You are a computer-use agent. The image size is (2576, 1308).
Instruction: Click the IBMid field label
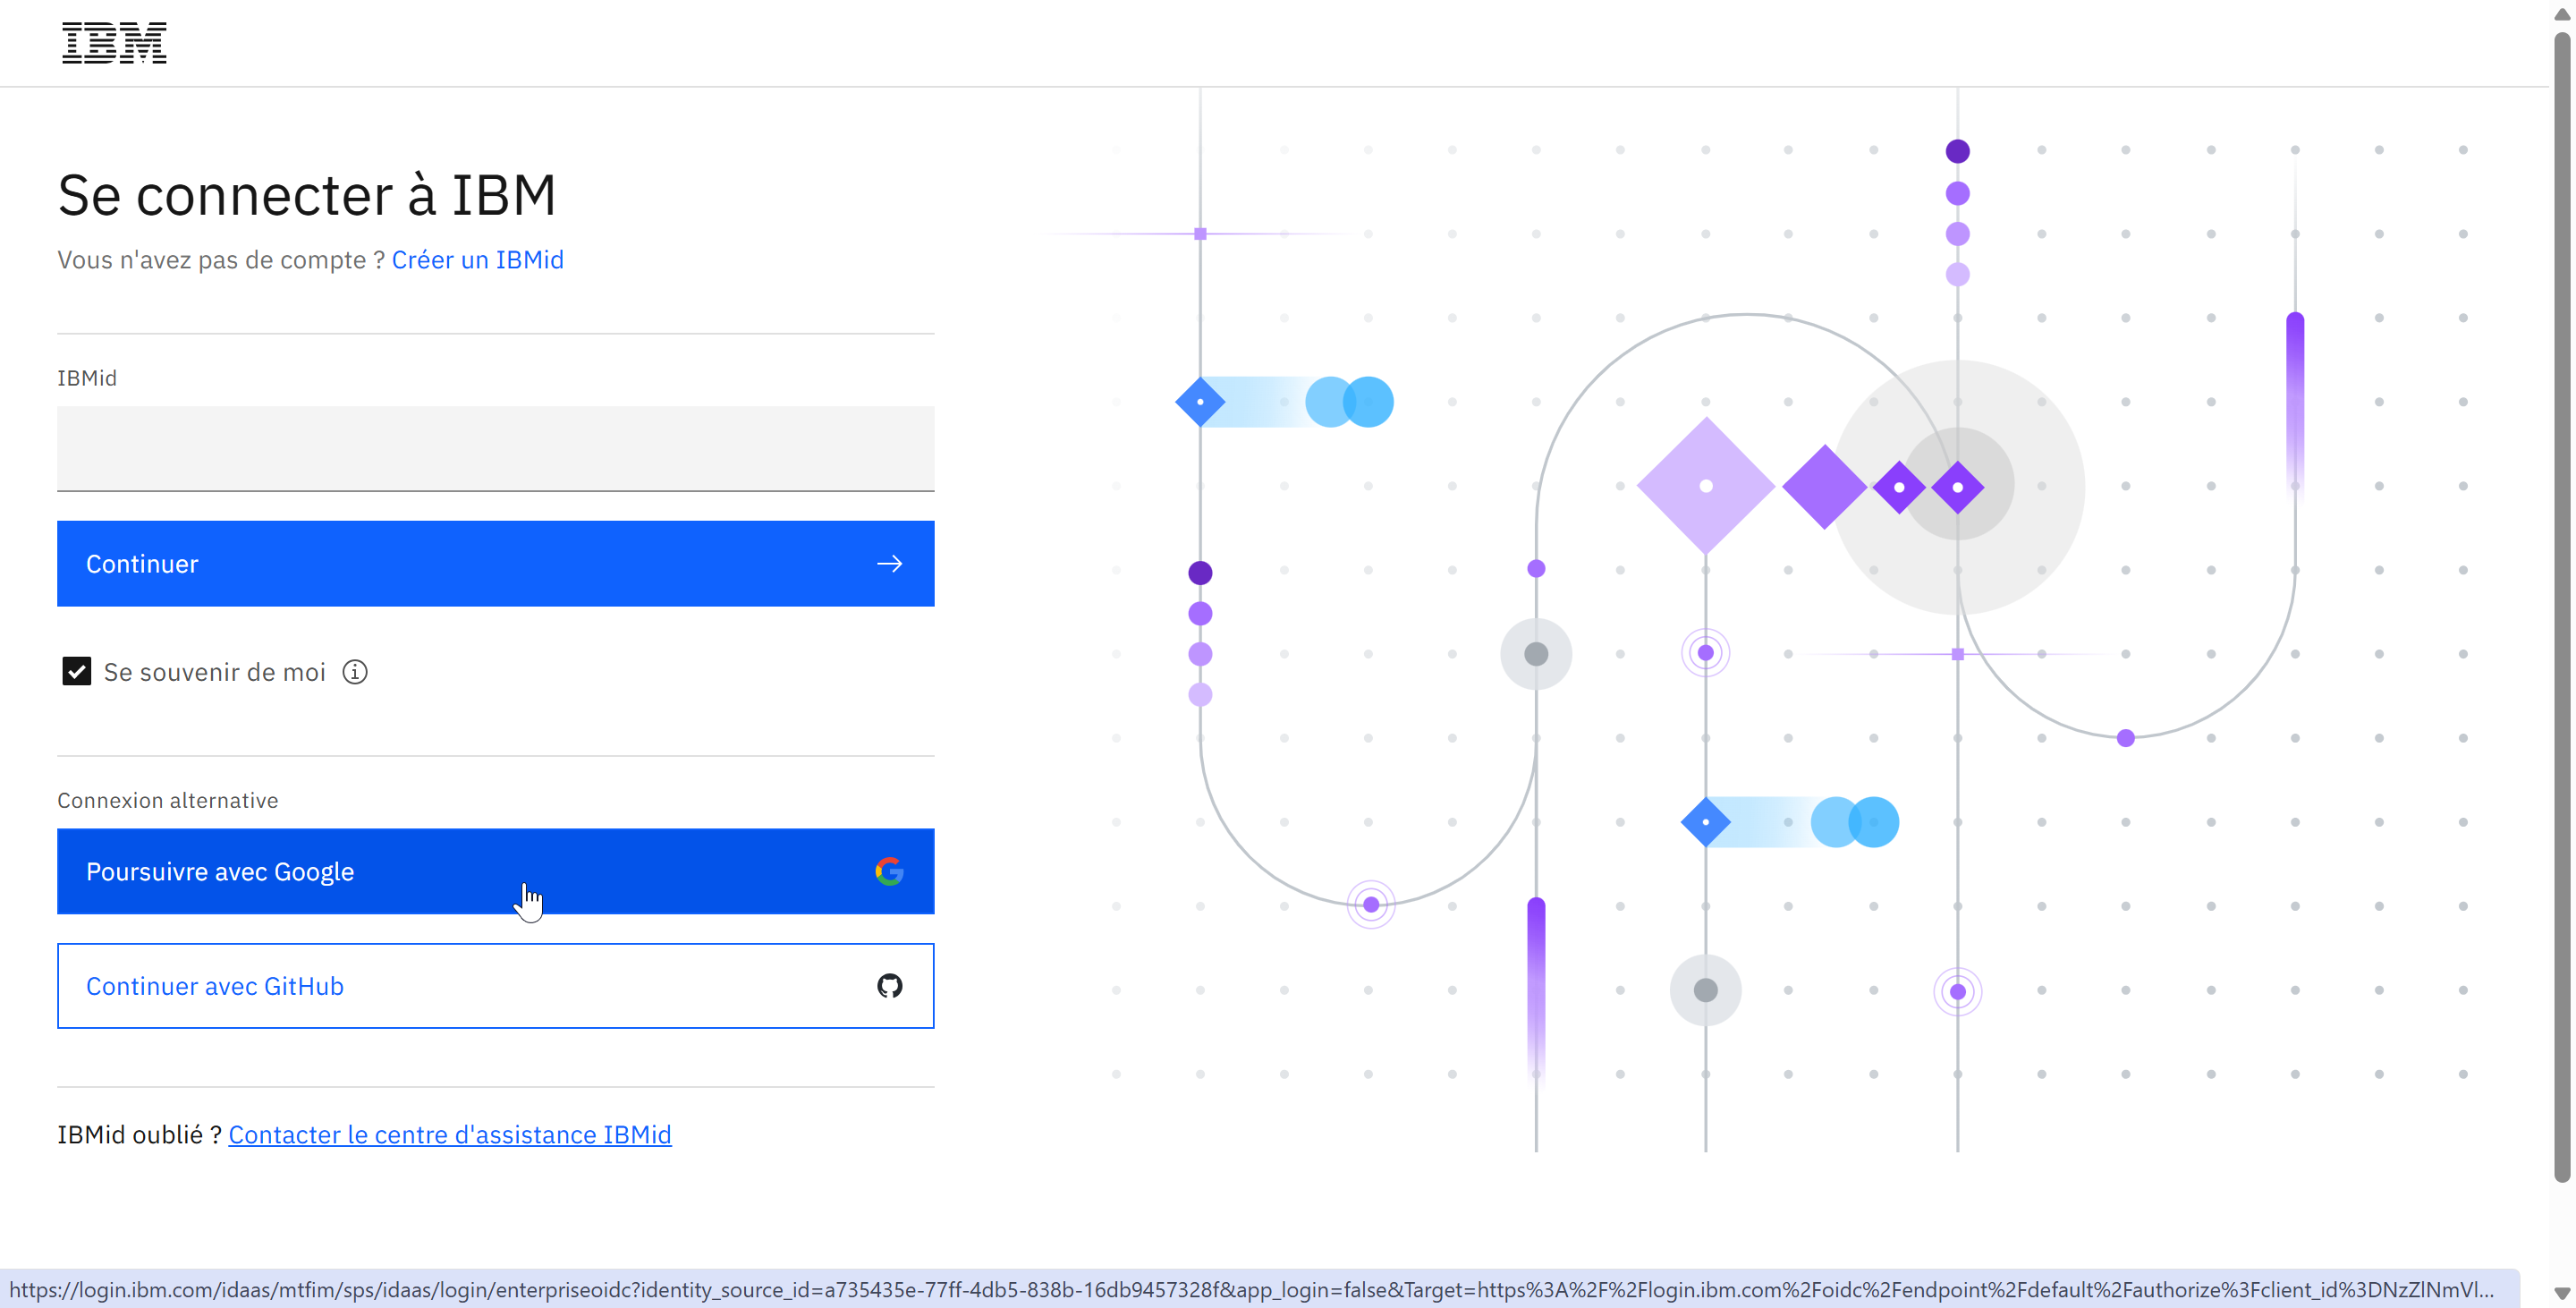click(x=87, y=378)
